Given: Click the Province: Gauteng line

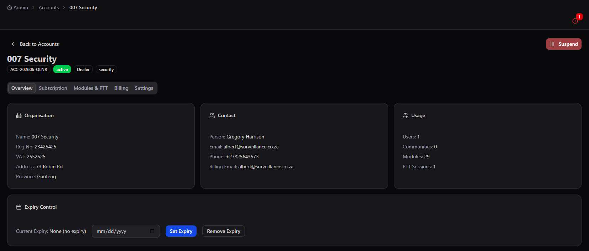Looking at the screenshot, I should click(x=36, y=176).
